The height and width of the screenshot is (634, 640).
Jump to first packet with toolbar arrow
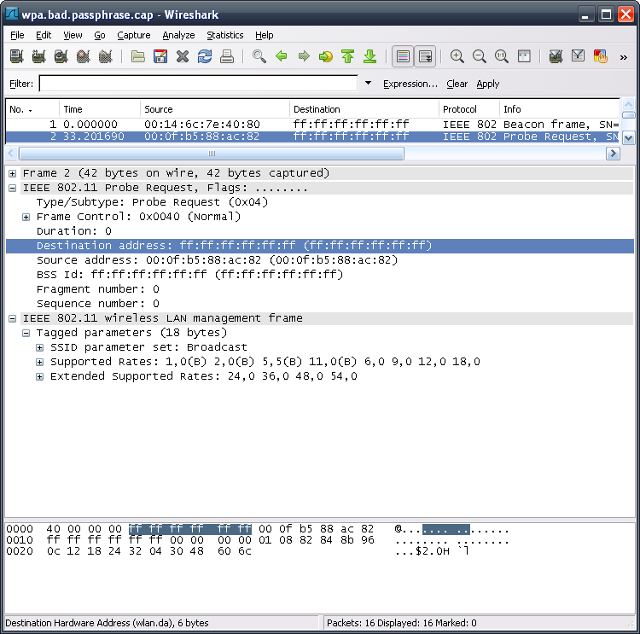347,56
